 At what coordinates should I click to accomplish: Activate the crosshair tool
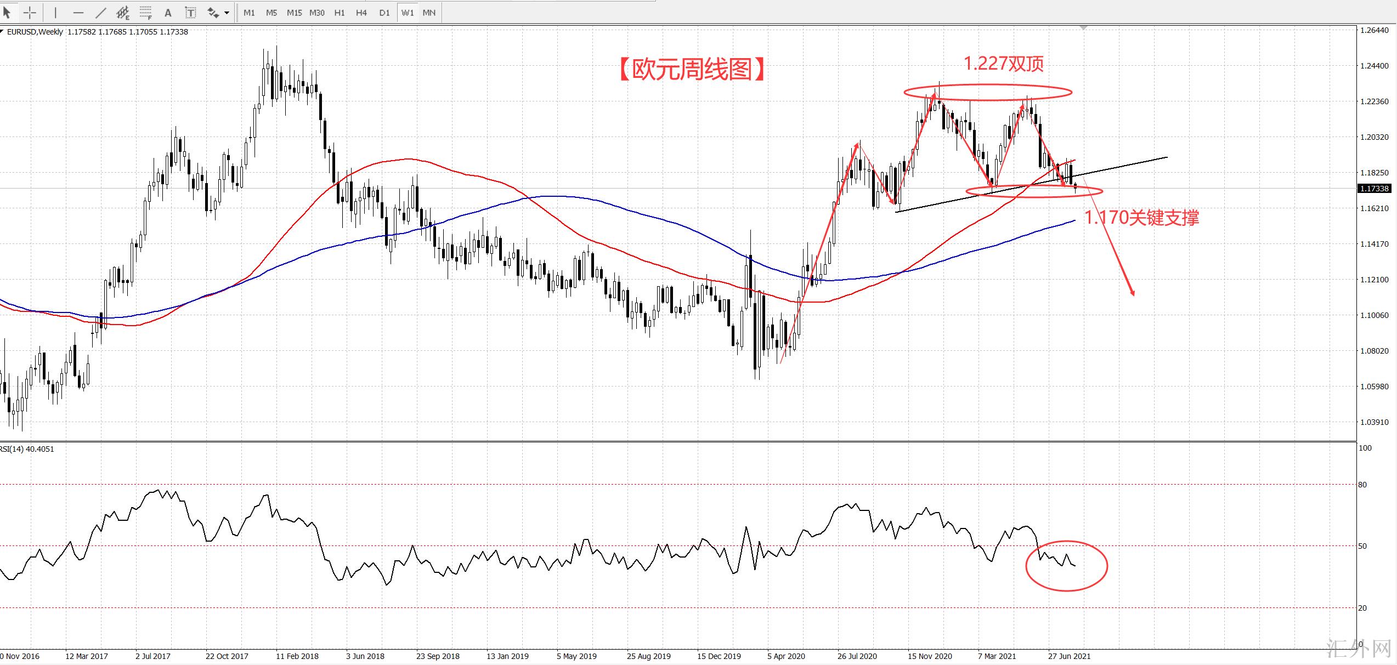click(30, 12)
